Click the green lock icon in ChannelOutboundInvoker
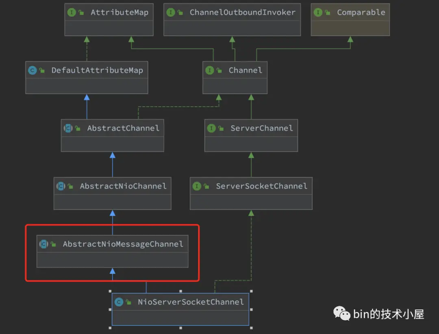The image size is (439, 334). point(180,12)
